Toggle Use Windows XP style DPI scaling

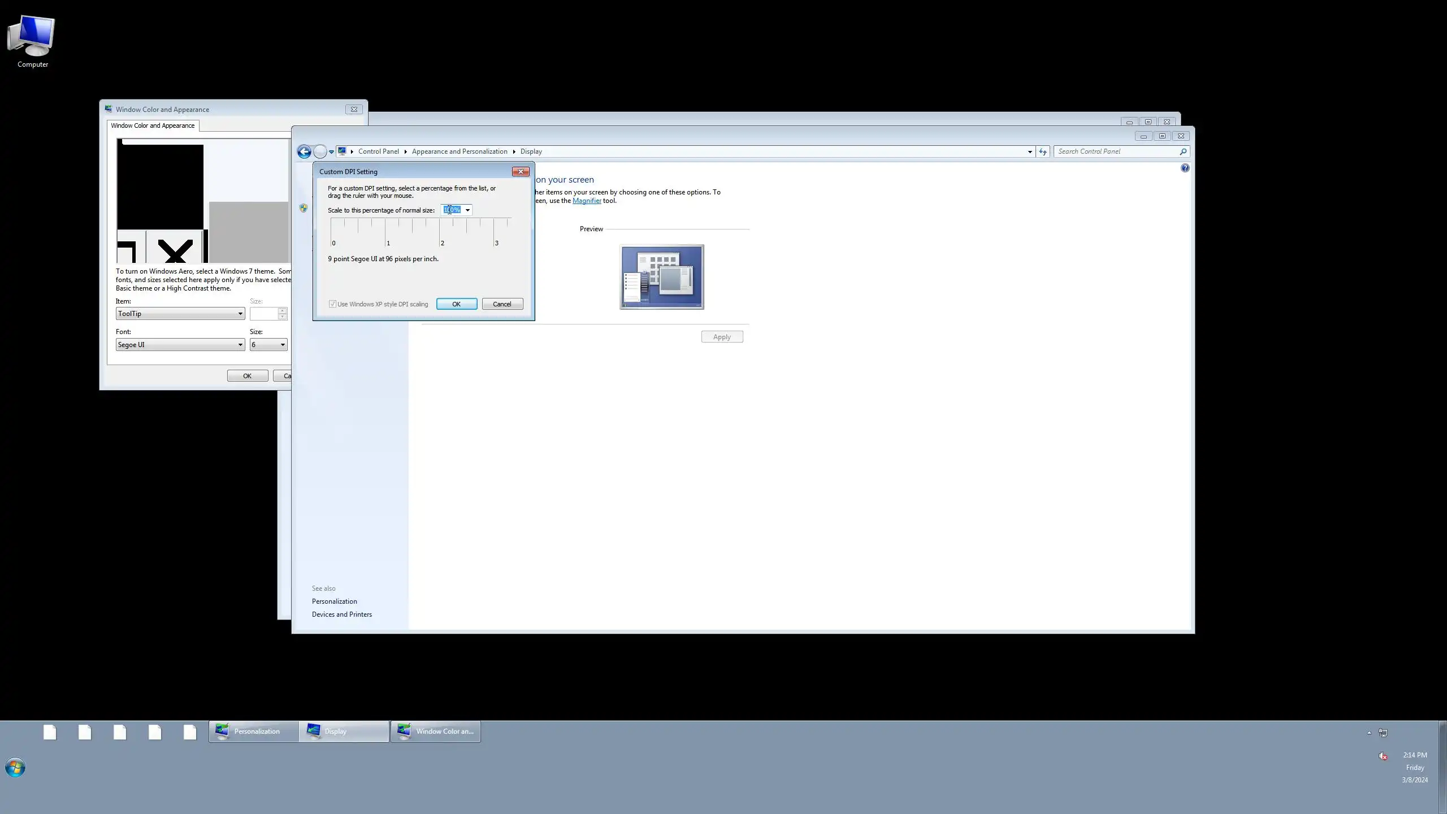[332, 304]
